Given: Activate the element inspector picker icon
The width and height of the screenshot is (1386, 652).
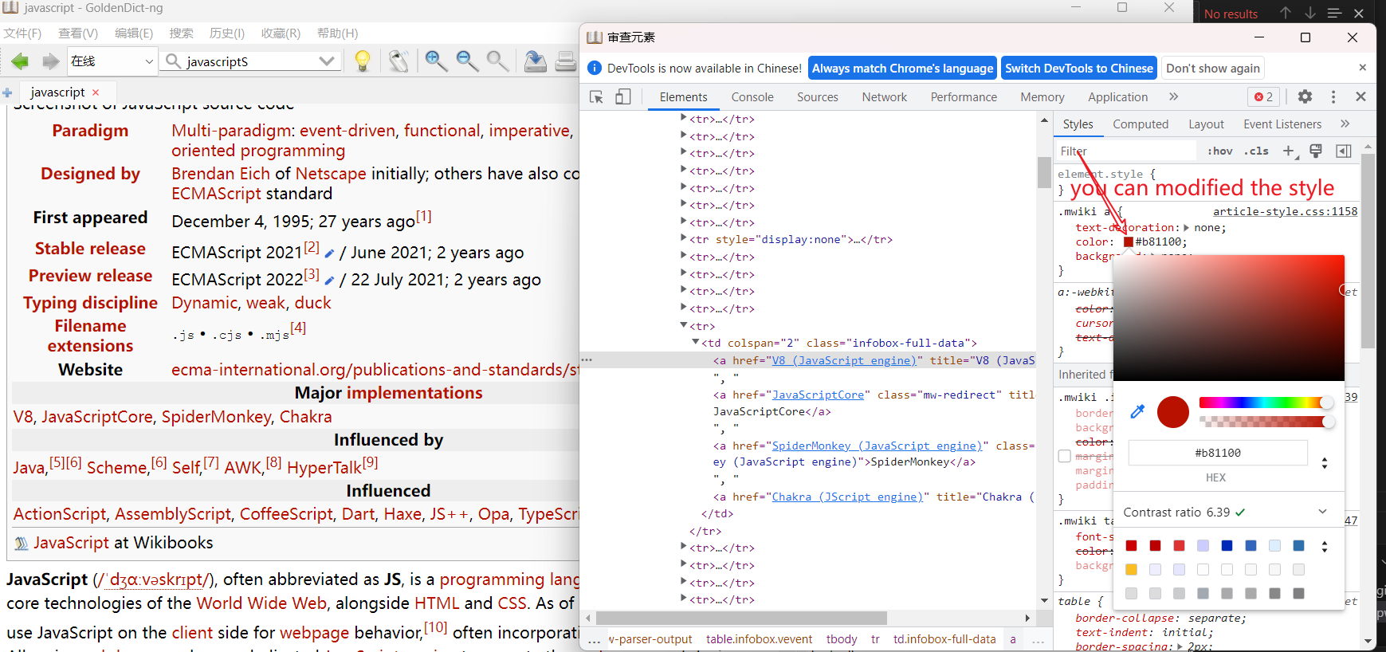Looking at the screenshot, I should pos(596,97).
